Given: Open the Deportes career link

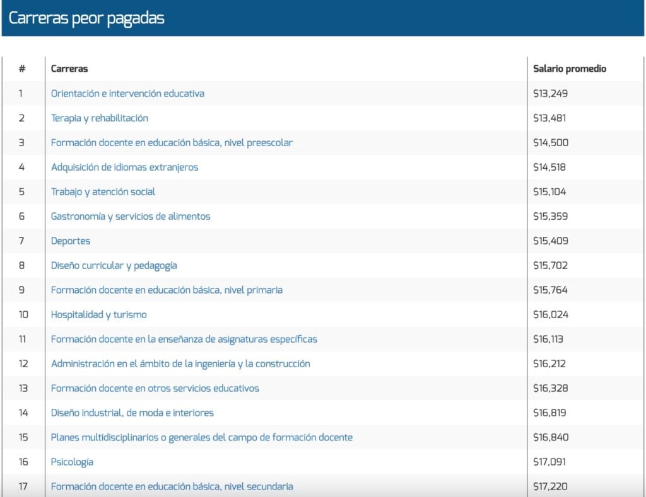Looking at the screenshot, I should coord(71,241).
